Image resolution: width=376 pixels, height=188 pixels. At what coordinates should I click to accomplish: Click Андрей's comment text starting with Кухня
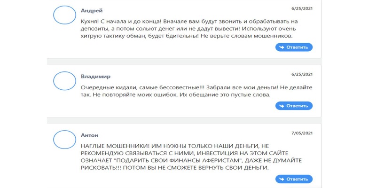(x=189, y=29)
